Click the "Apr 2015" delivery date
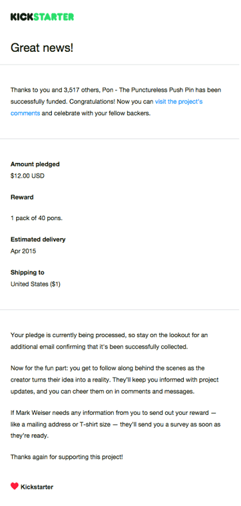The image size is (241, 506). click(x=23, y=251)
